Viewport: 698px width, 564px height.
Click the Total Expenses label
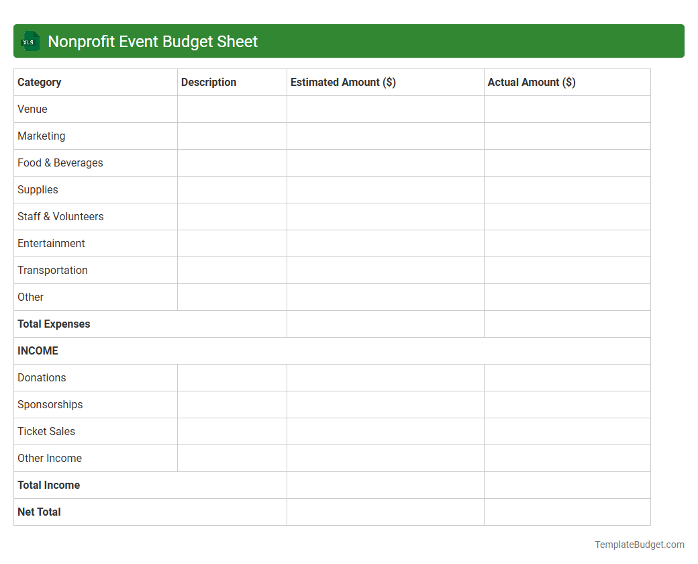[x=54, y=324]
